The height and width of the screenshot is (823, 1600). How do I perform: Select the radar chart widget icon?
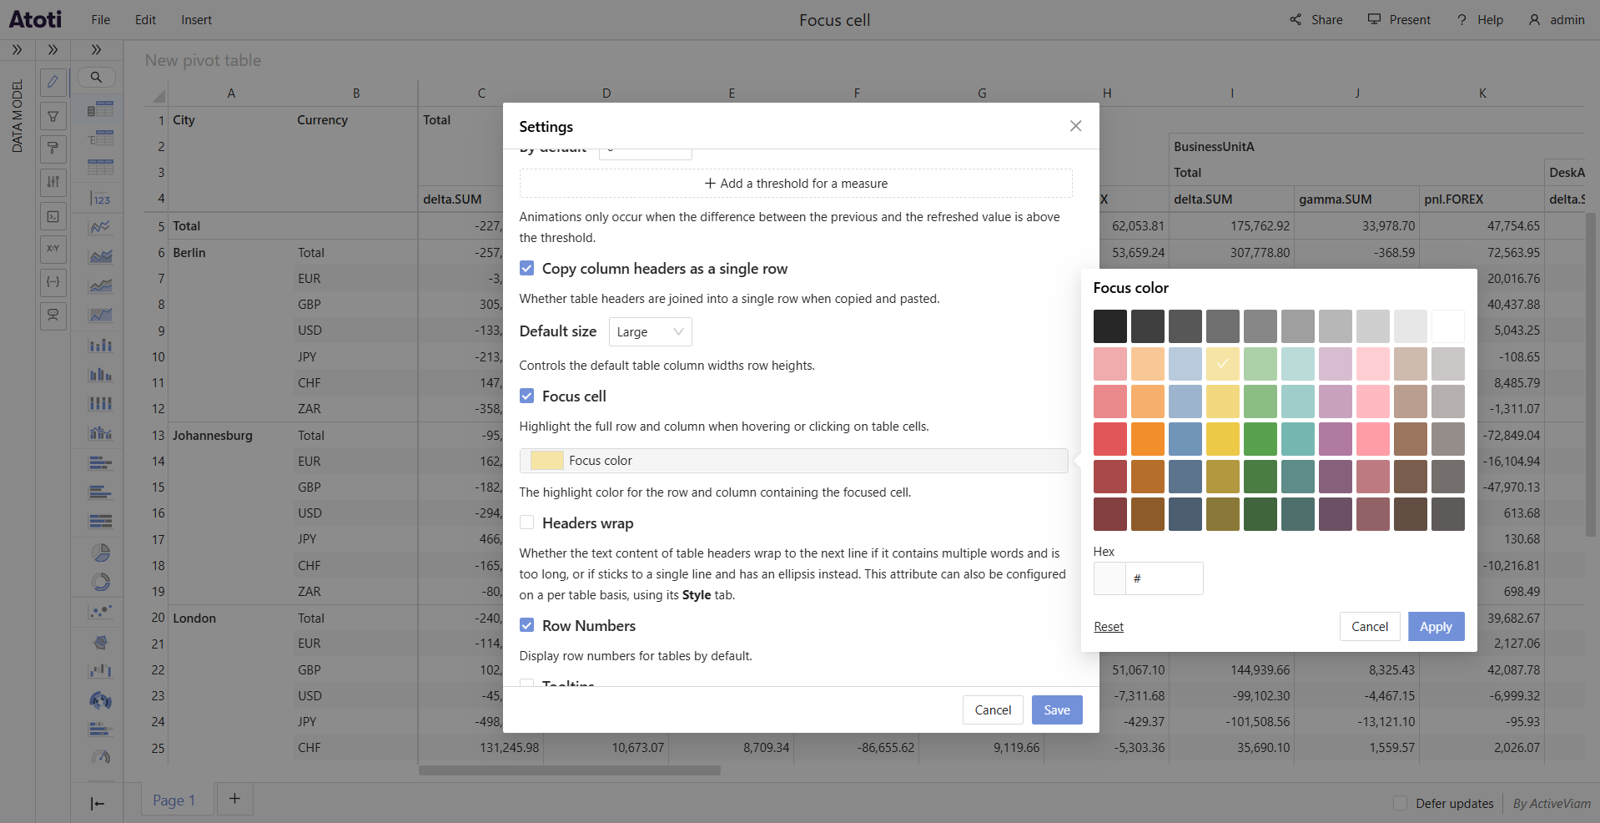coord(100,642)
